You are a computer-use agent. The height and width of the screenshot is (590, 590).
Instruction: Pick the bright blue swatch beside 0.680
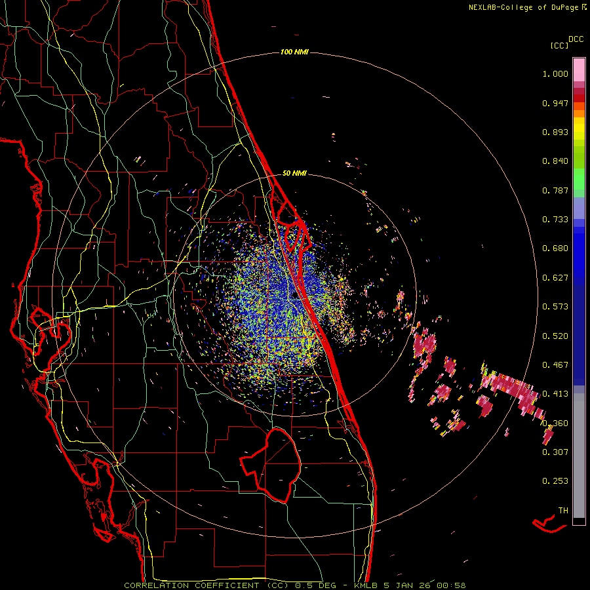(579, 252)
